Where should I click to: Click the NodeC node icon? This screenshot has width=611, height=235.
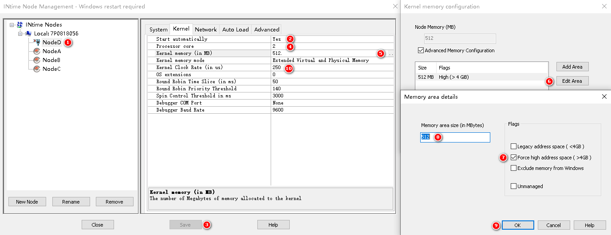point(37,69)
